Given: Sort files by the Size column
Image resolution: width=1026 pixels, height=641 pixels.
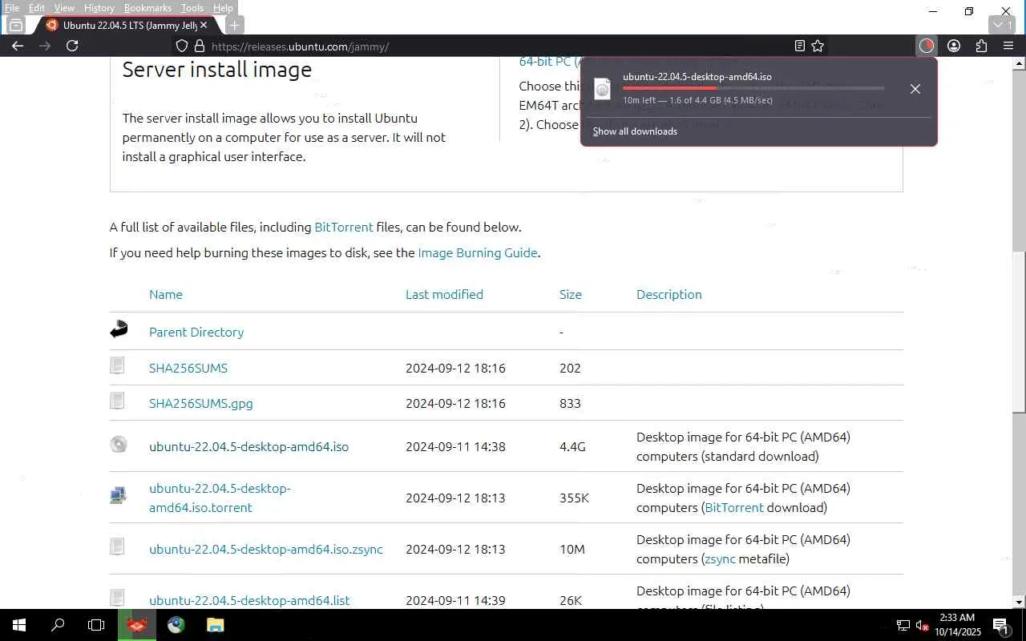Looking at the screenshot, I should tap(571, 294).
